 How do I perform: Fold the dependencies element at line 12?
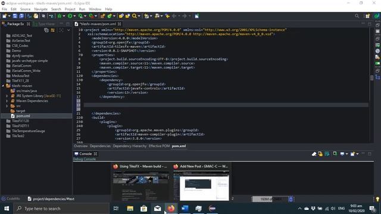point(82,76)
